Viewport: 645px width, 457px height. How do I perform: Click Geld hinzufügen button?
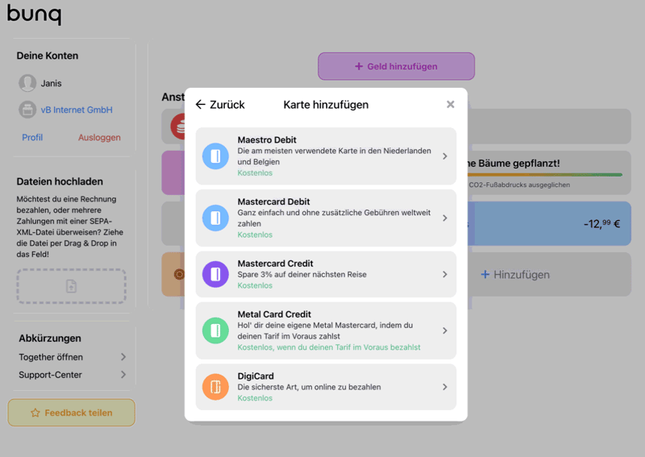pyautogui.click(x=396, y=66)
